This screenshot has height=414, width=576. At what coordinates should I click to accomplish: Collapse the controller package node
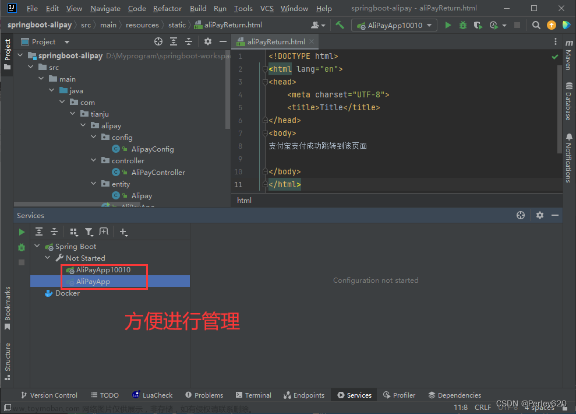[94, 160]
